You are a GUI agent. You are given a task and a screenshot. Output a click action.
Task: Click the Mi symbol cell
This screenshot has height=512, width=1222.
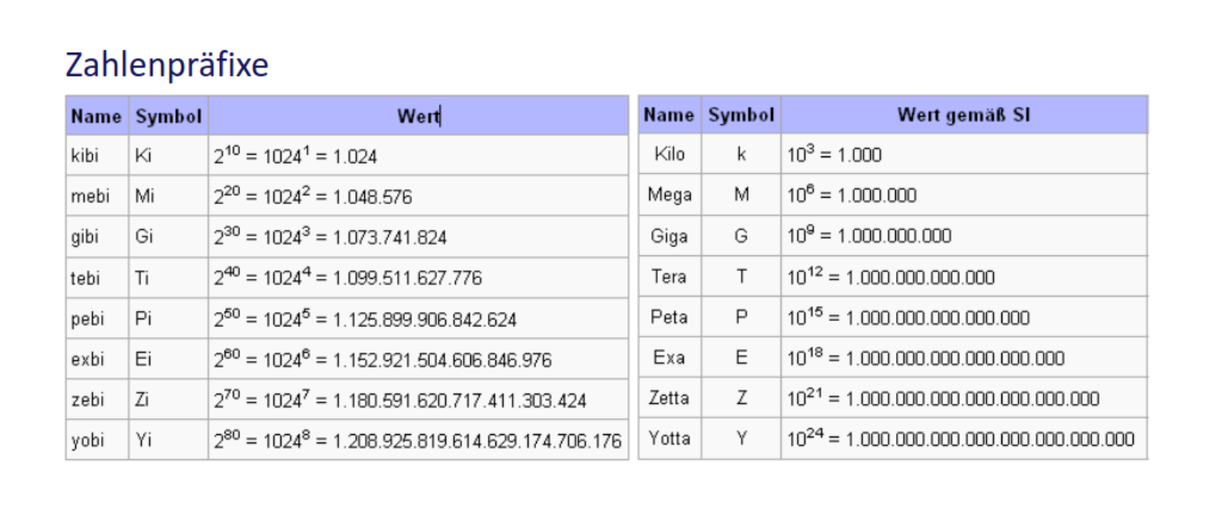(x=144, y=197)
